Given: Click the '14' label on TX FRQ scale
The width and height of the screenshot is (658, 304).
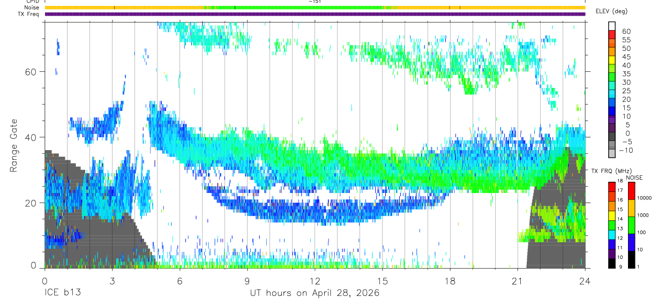Looking at the screenshot, I should 620,220.
